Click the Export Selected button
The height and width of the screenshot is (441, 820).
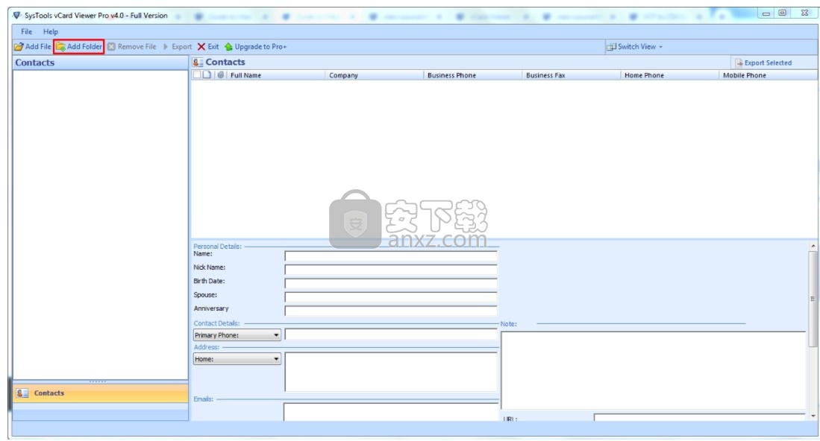[x=763, y=63]
